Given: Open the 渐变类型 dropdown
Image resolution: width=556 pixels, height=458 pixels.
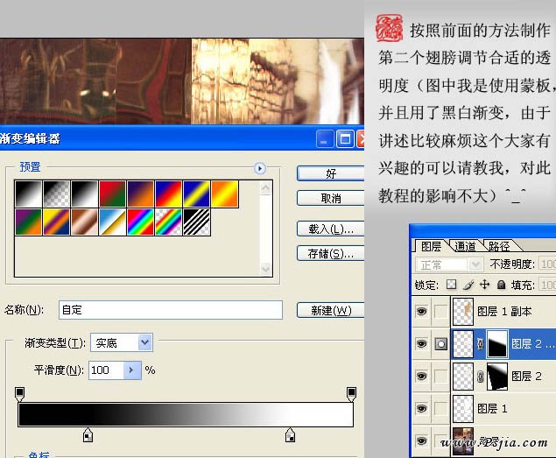Looking at the screenshot, I should click(144, 343).
